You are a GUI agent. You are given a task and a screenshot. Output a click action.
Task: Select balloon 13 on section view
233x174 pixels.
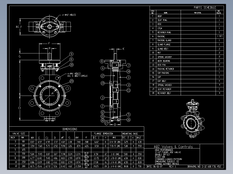point(129,91)
